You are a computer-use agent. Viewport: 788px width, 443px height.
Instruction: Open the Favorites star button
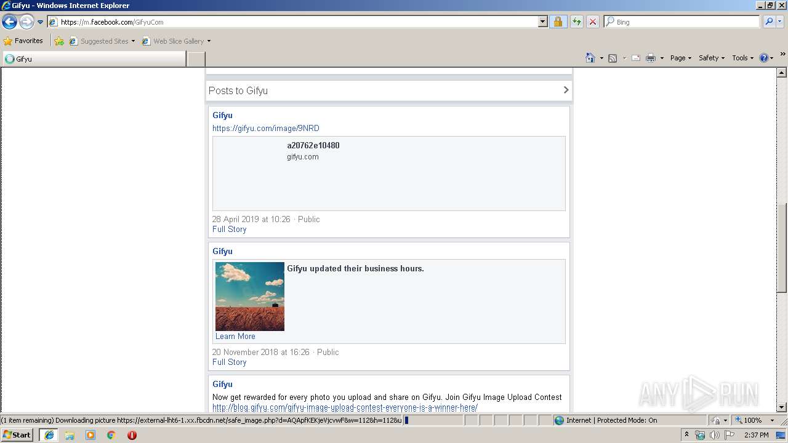tap(23, 41)
